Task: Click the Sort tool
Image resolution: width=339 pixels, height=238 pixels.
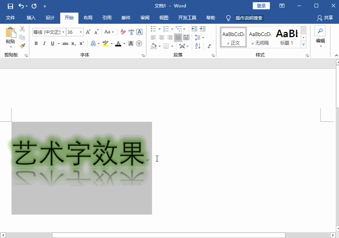Action: point(197,46)
